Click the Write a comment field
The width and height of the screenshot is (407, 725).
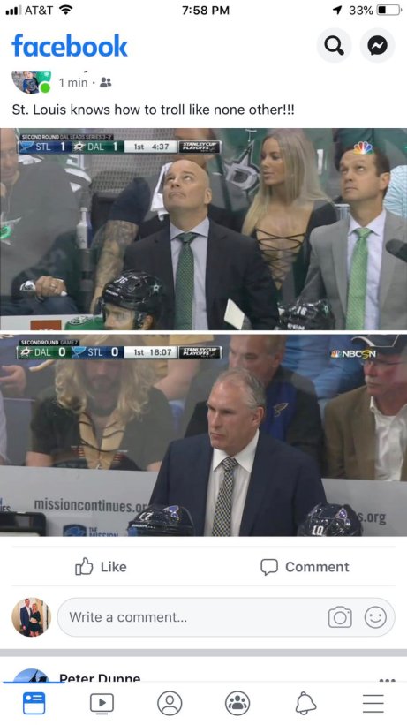pyautogui.click(x=226, y=617)
